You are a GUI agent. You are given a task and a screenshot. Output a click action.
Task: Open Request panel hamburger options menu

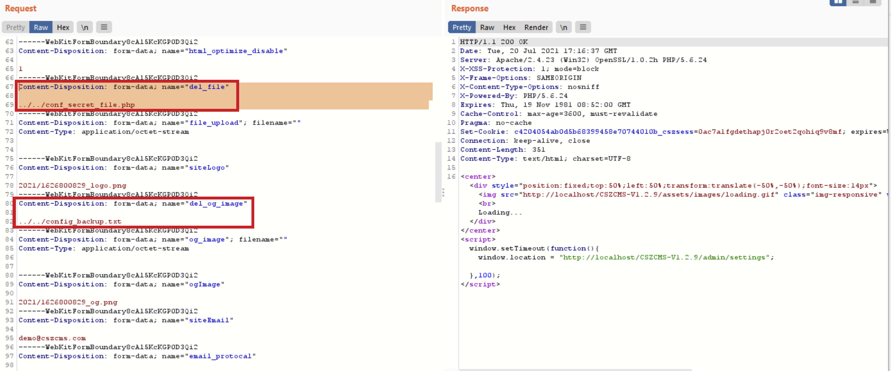coord(104,27)
